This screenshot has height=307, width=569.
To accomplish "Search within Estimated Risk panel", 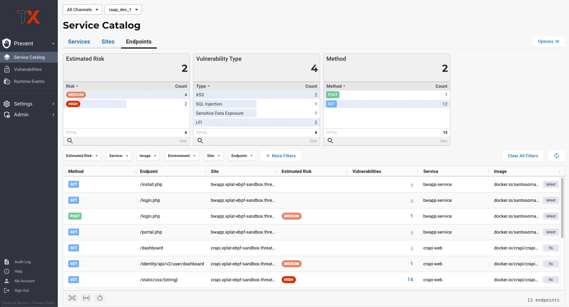I will click(70, 140).
